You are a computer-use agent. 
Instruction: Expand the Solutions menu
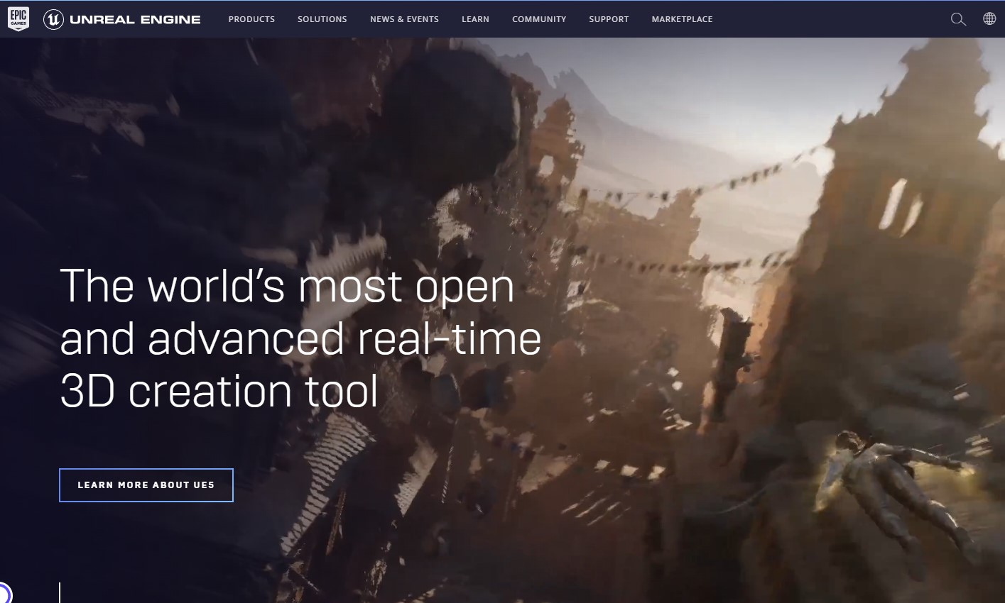click(322, 19)
